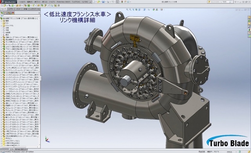Click the Edit Appearance color ball icon
251x153 pixels.
pos(154,10)
